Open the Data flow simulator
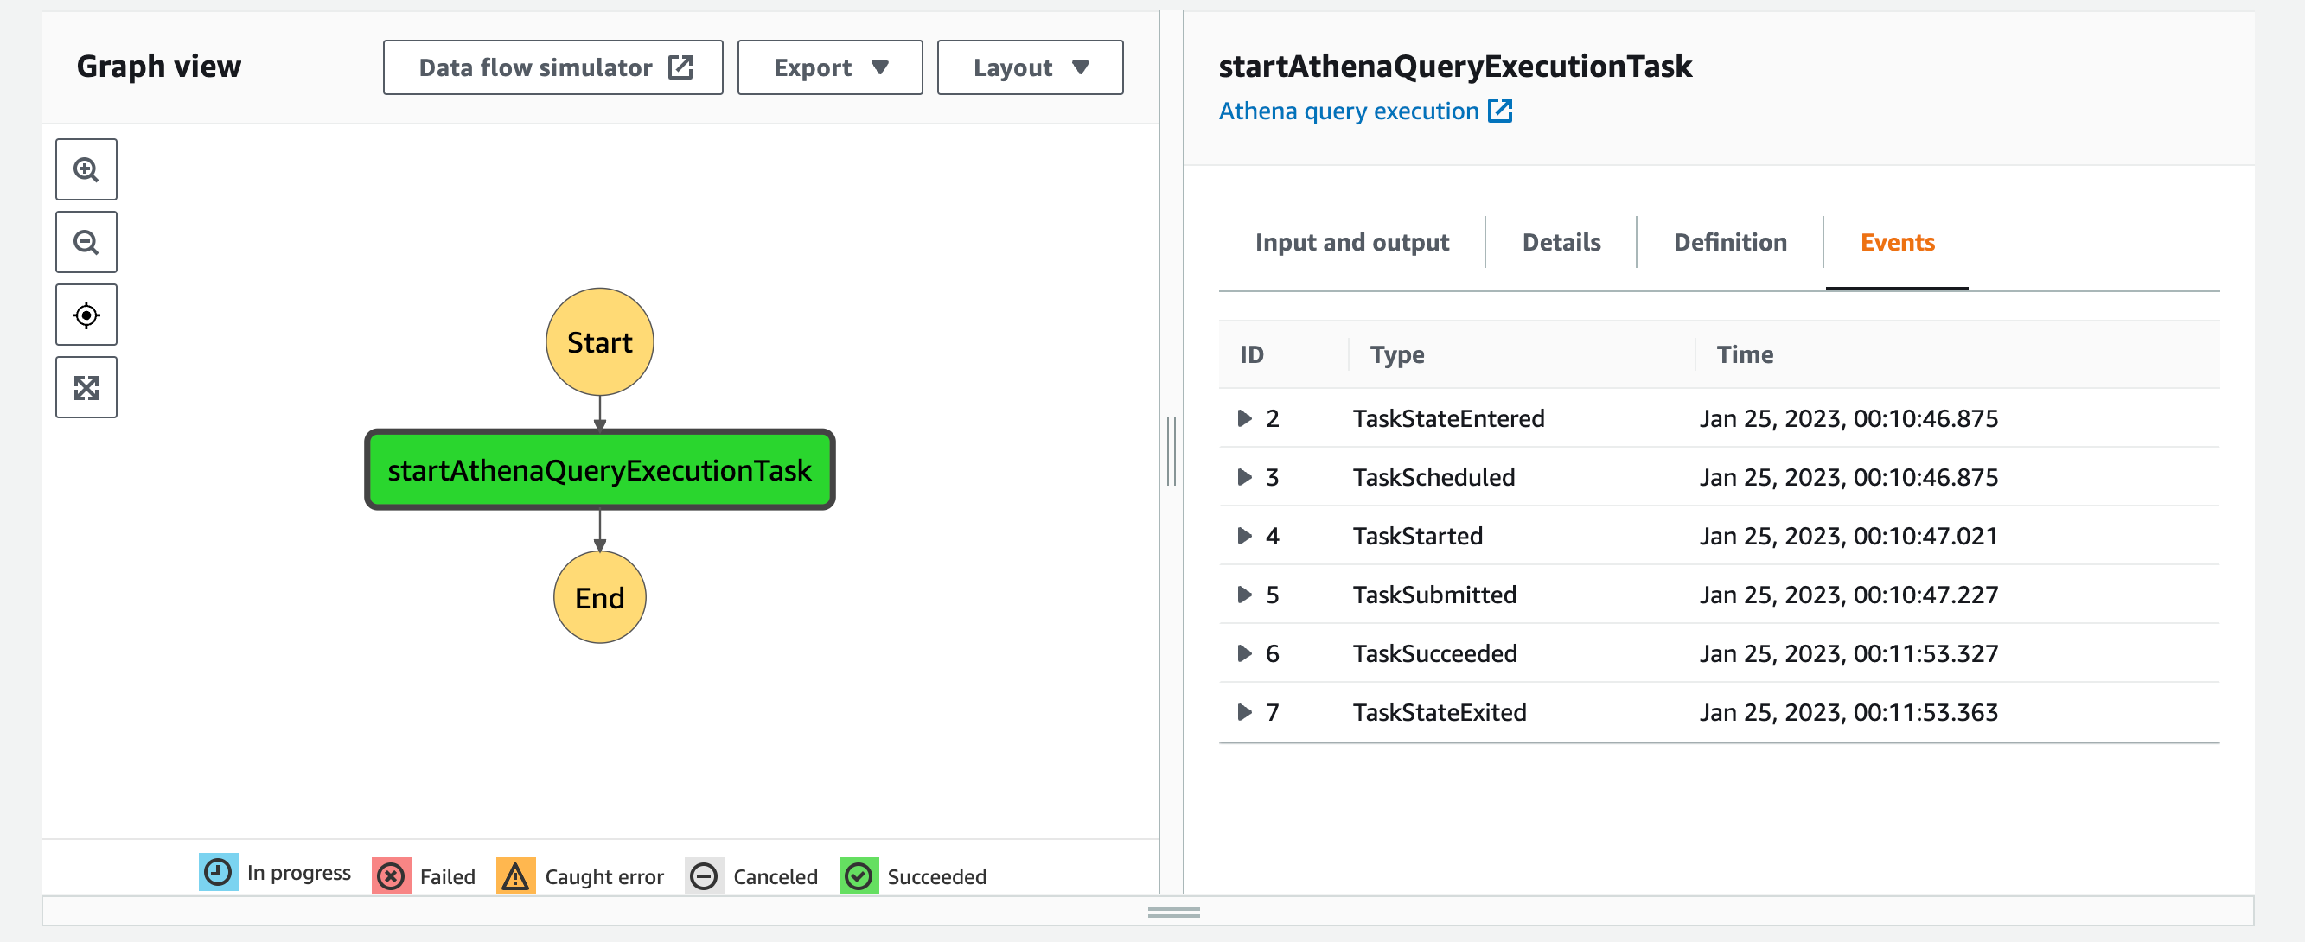2305x942 pixels. coord(553,67)
